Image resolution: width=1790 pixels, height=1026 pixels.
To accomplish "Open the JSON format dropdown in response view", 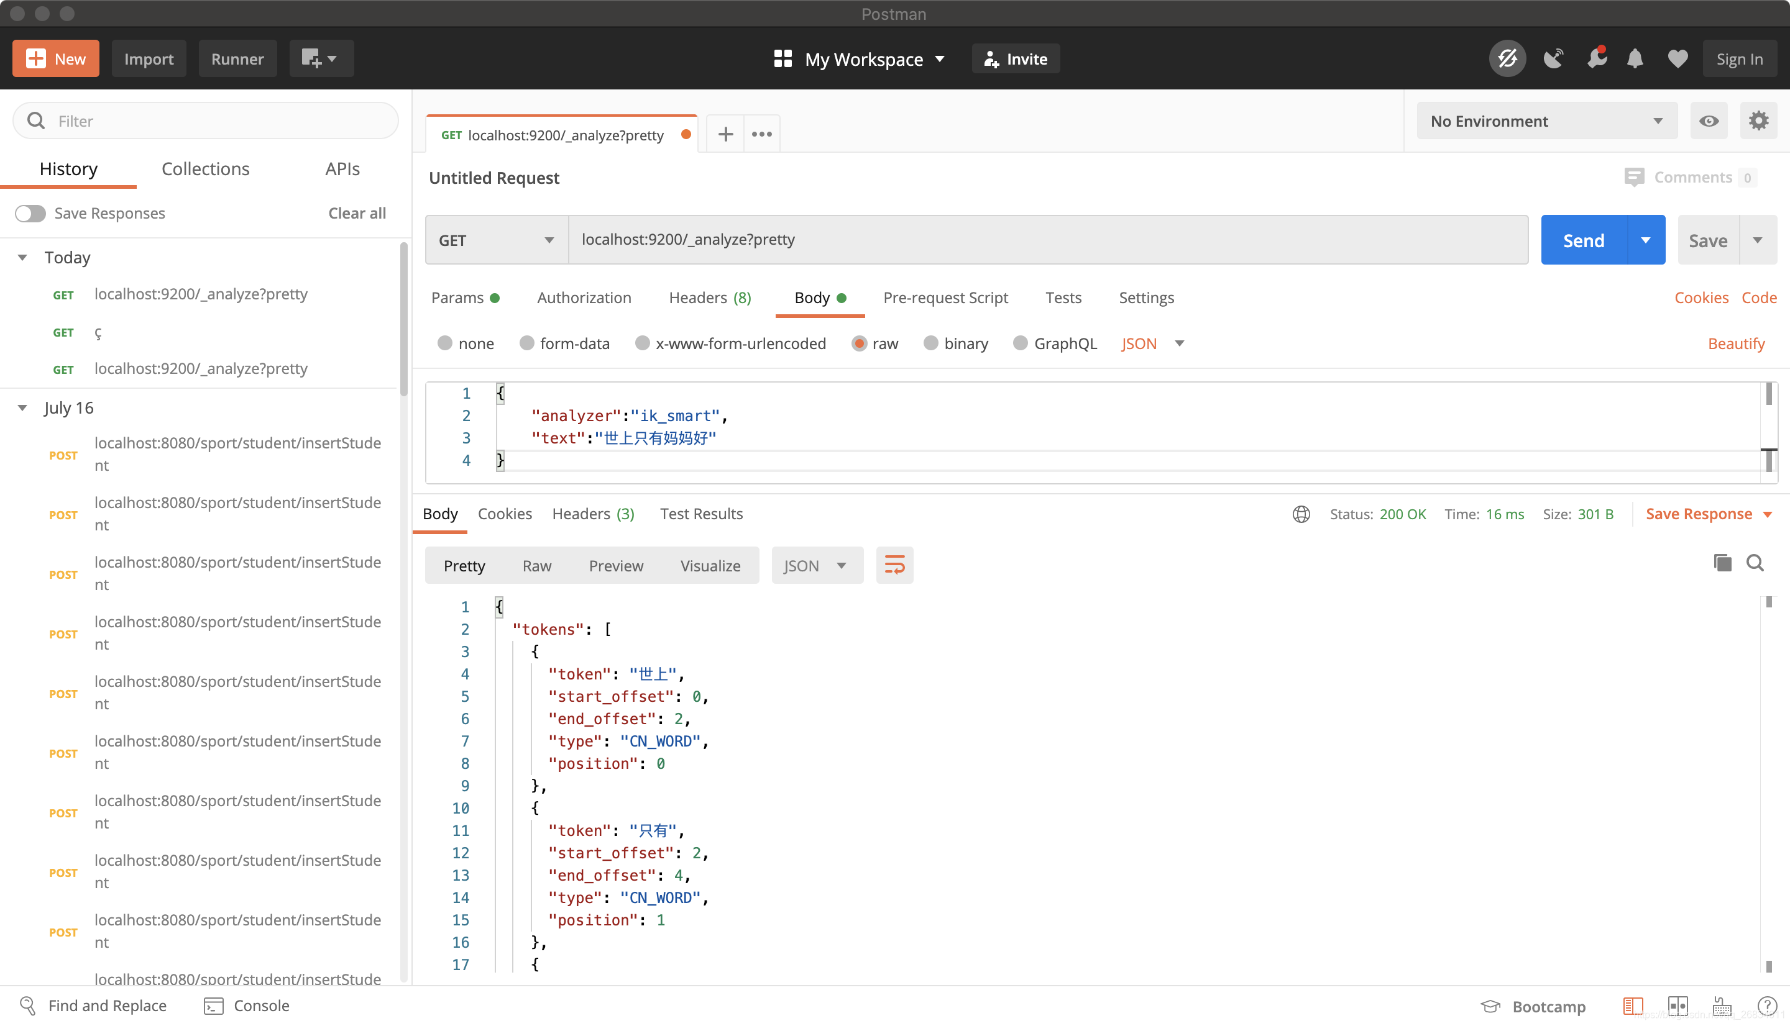I will click(x=817, y=565).
